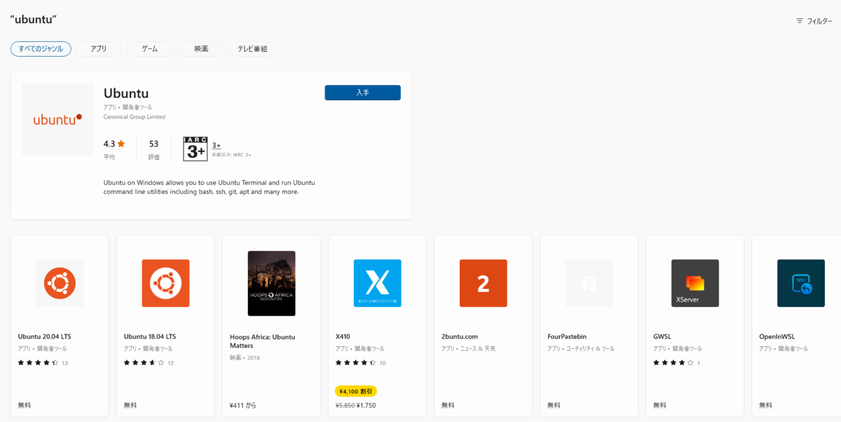Open the Ubuntu featured app title
The width and height of the screenshot is (841, 422).
[126, 93]
